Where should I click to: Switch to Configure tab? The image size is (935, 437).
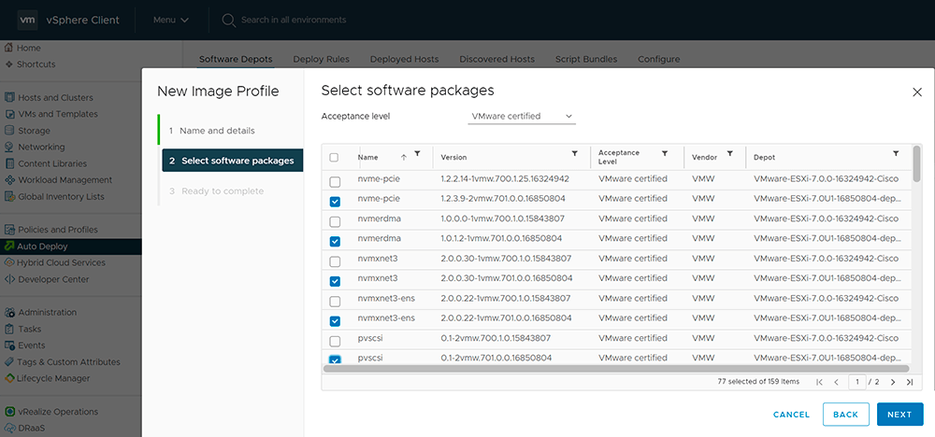[x=659, y=59]
